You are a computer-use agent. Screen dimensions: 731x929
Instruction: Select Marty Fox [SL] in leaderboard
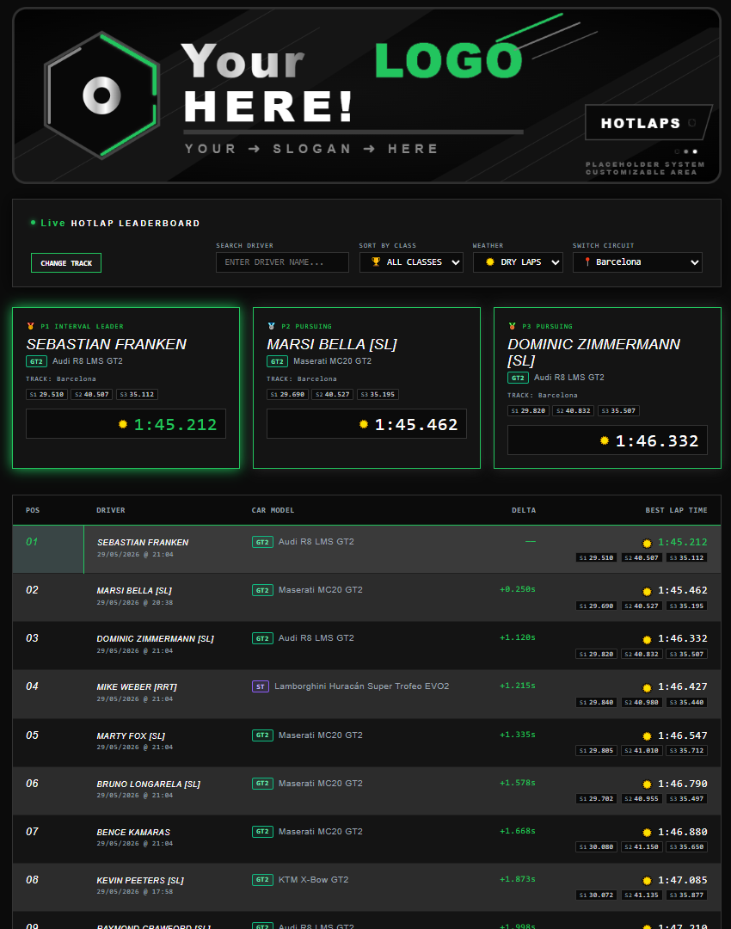131,735
